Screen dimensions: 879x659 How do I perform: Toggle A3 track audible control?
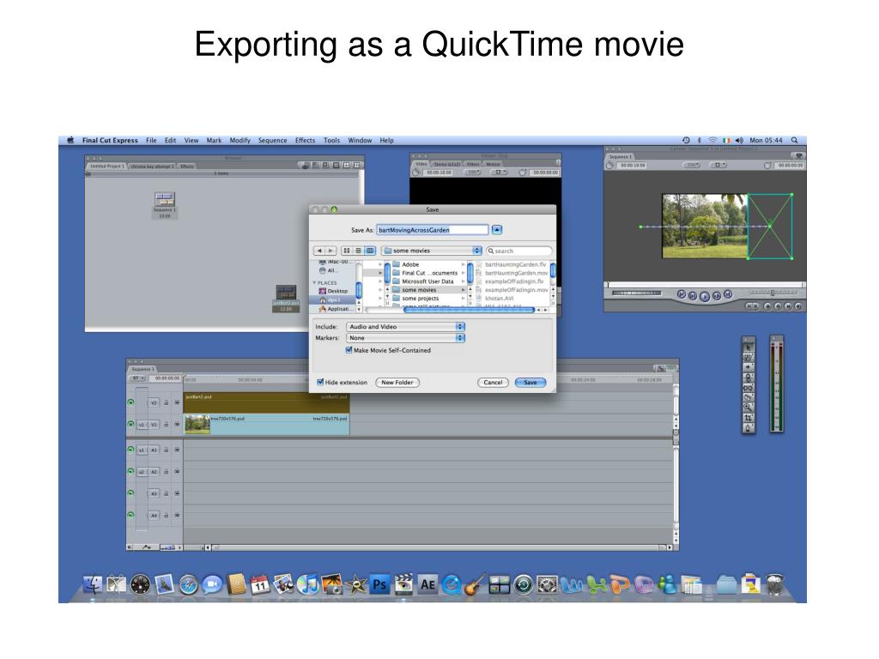130,493
